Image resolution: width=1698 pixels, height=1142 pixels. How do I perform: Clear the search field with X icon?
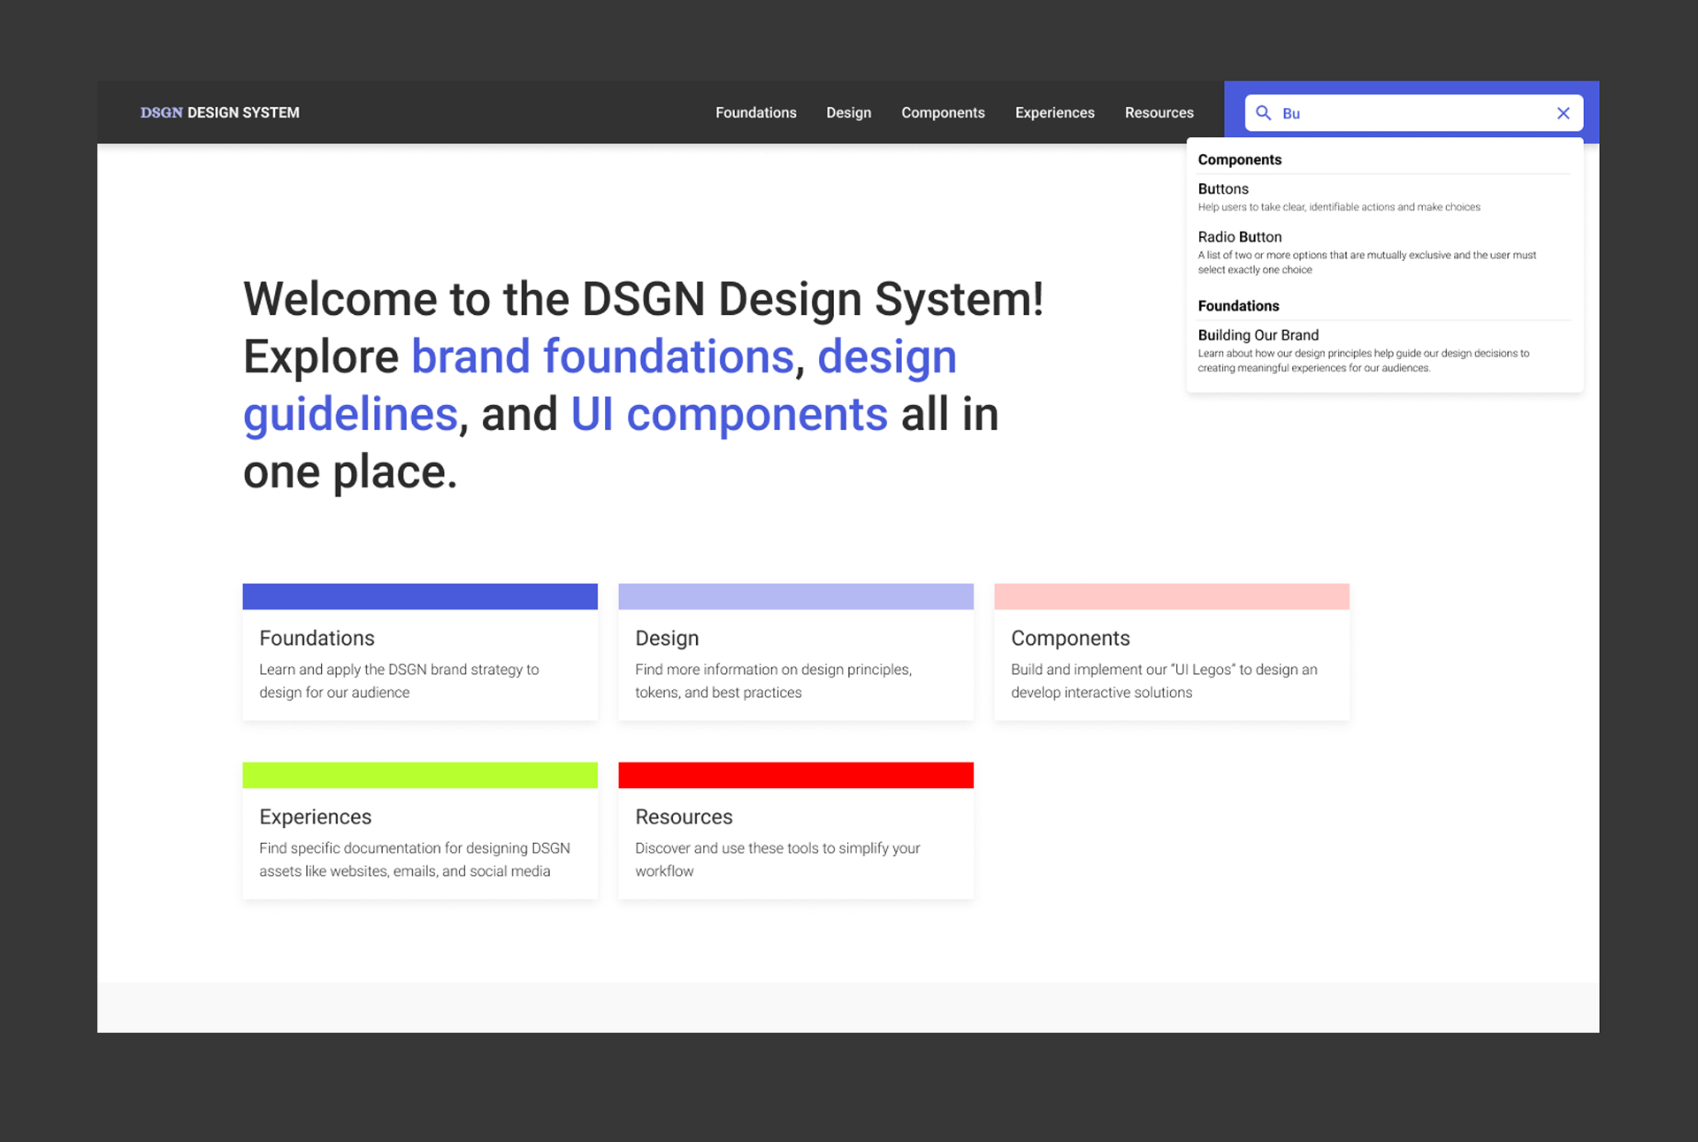coord(1563,113)
